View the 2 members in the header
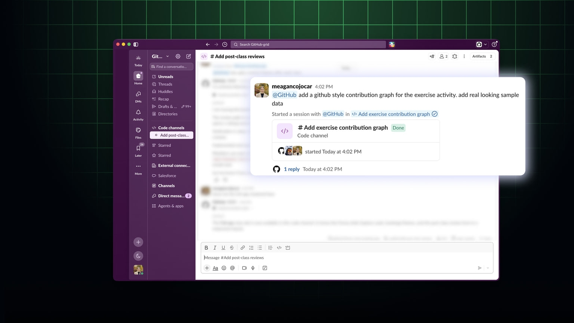 pos(444,56)
